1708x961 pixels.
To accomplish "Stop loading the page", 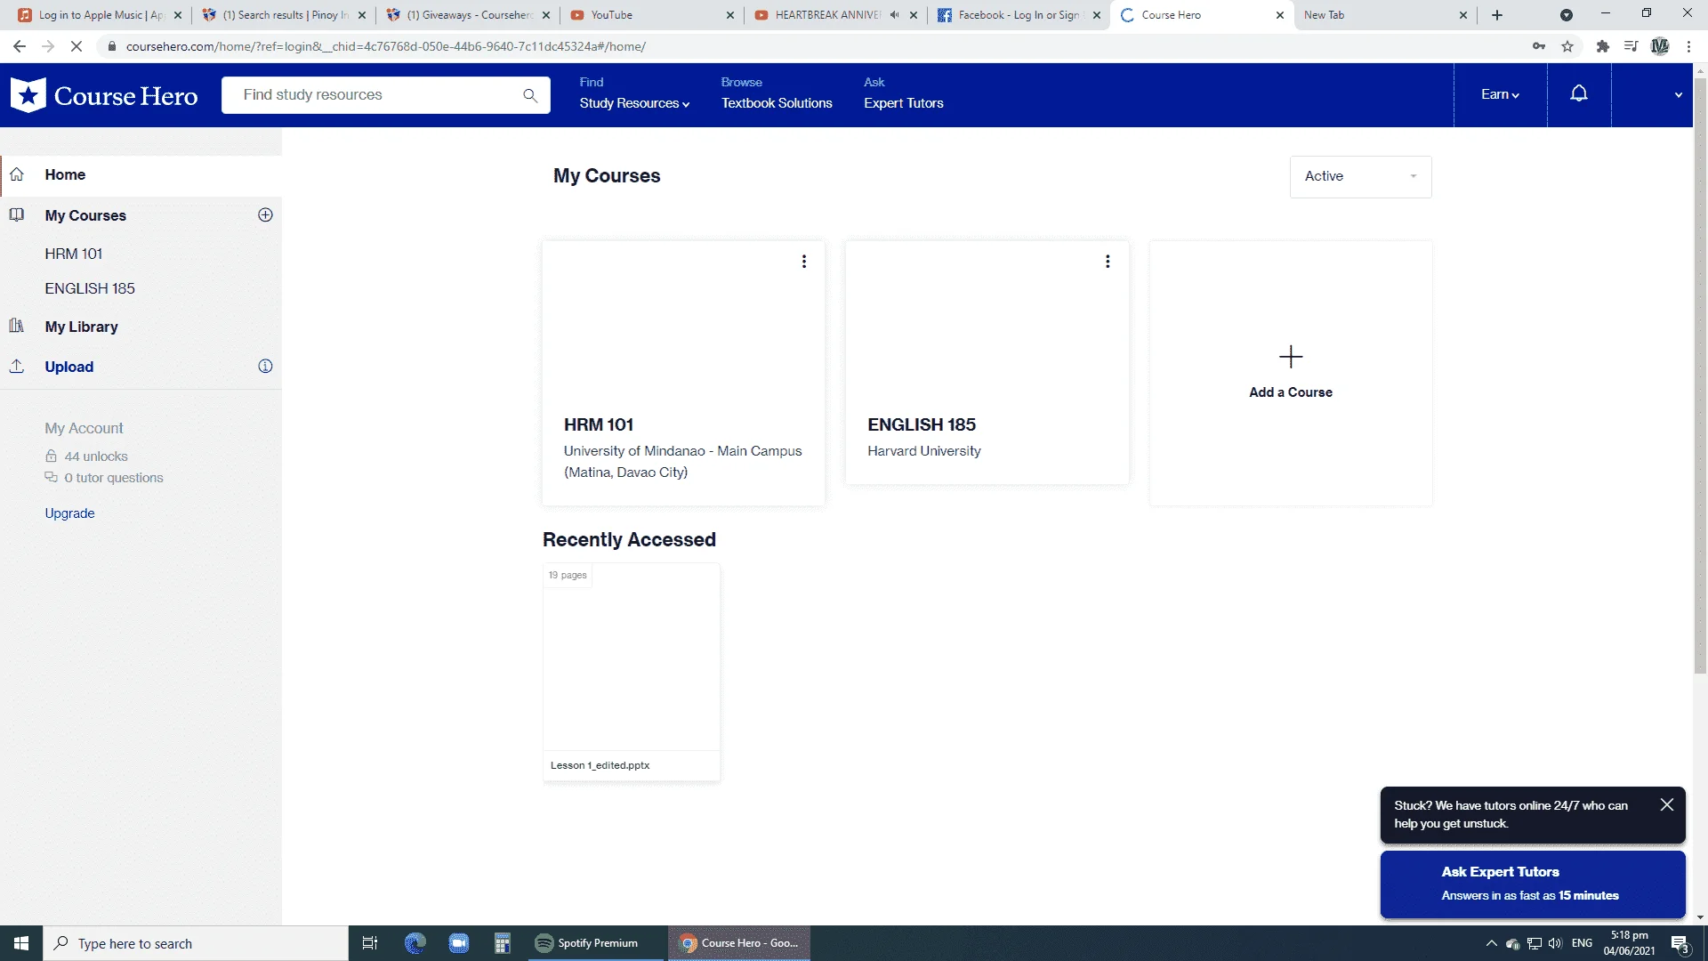I will pos(77,46).
